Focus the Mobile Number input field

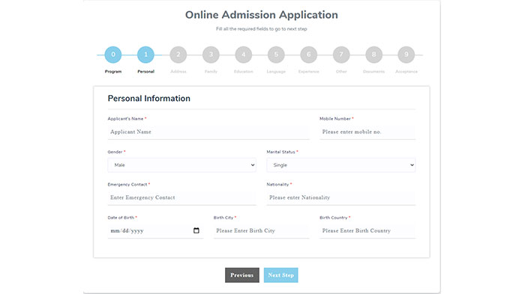(x=367, y=132)
